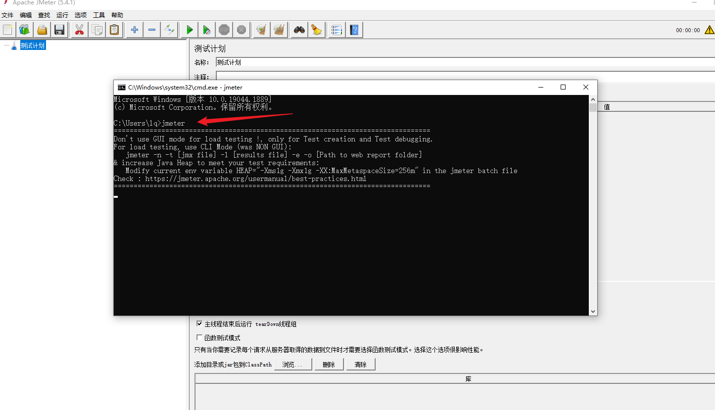Click the 库 table column header
This screenshot has height=410, width=715.
(455, 379)
